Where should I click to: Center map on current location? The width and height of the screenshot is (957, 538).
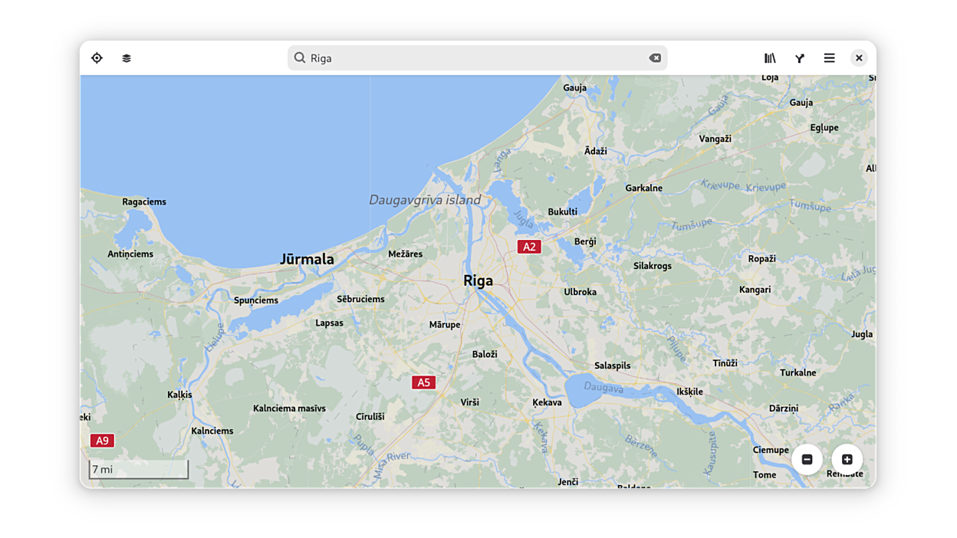coord(97,58)
